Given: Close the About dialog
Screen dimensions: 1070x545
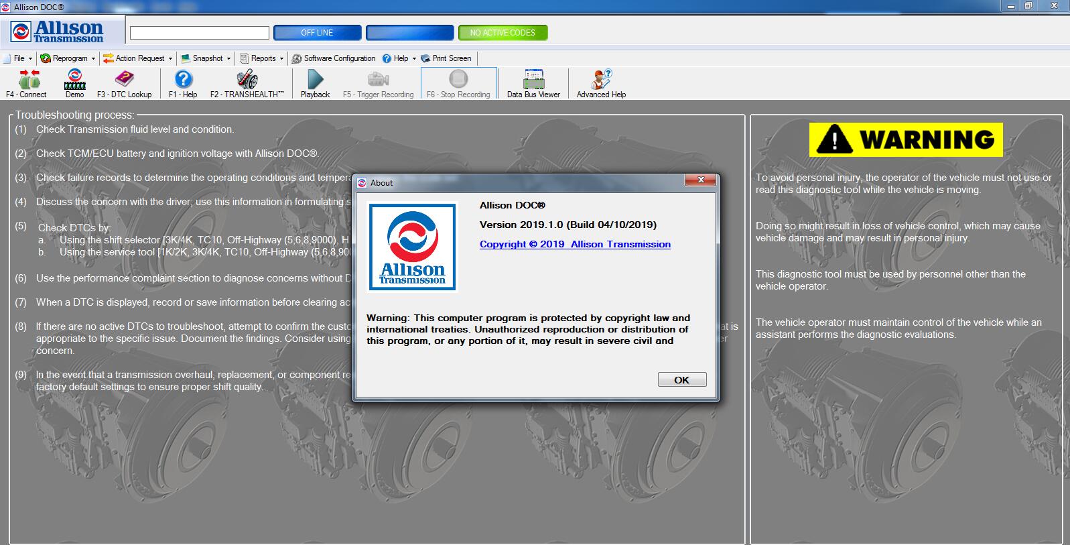Looking at the screenshot, I should 701,180.
